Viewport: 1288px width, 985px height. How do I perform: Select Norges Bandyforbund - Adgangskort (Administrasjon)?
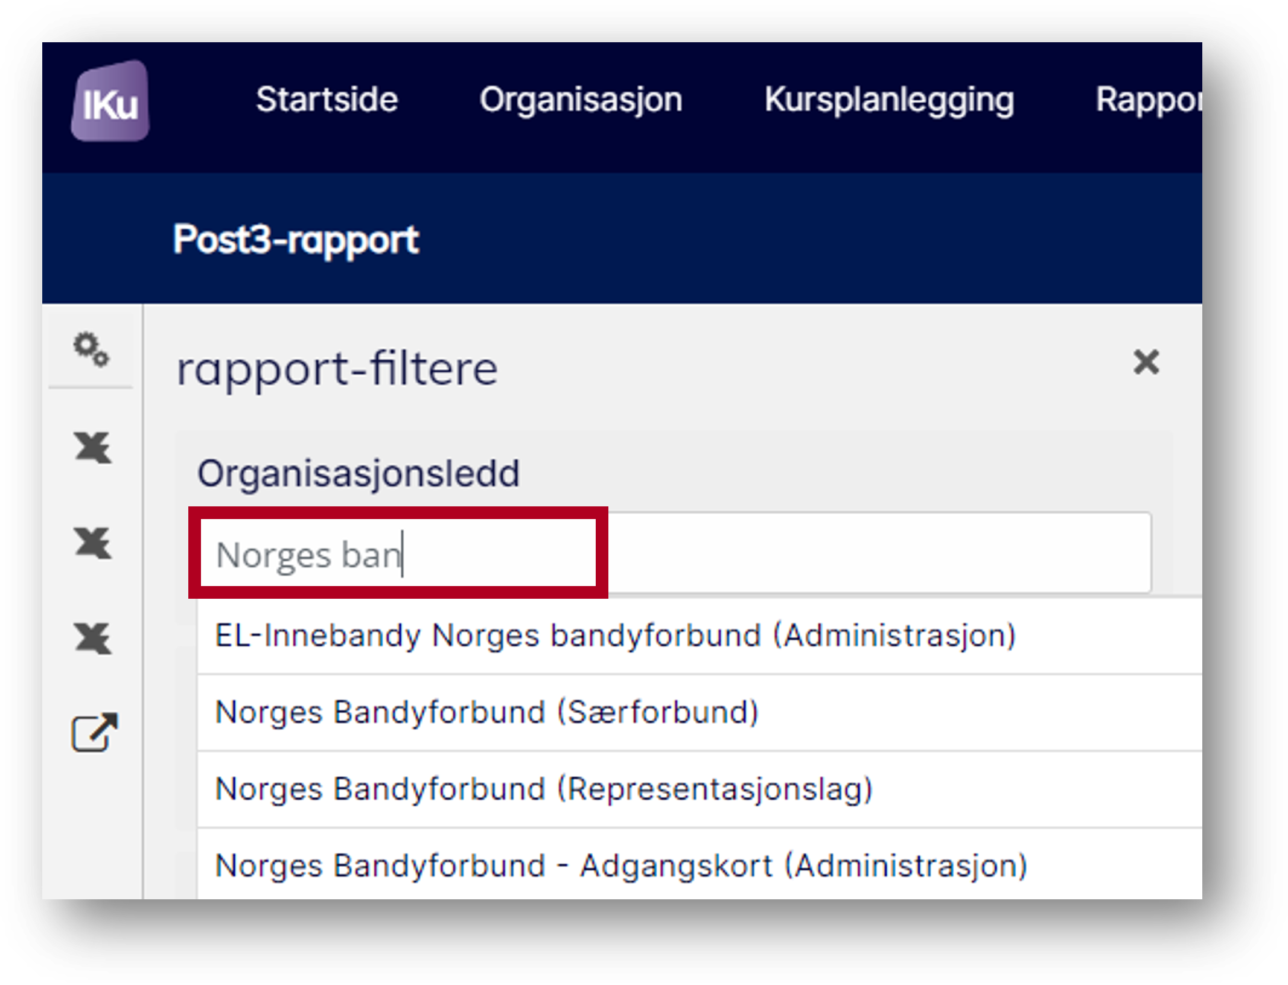pyautogui.click(x=699, y=864)
